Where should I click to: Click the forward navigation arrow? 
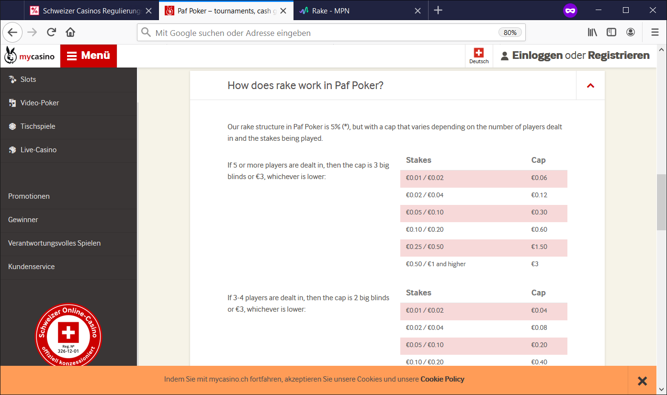click(x=32, y=33)
